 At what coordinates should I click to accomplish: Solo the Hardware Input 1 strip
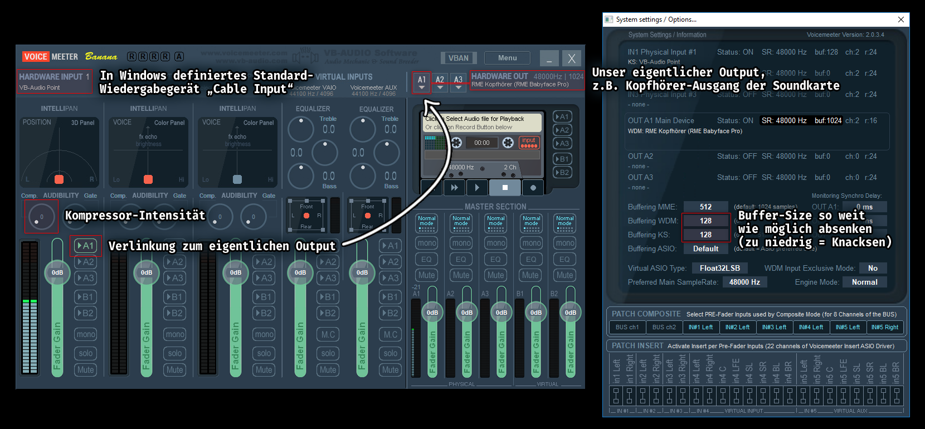(x=86, y=353)
